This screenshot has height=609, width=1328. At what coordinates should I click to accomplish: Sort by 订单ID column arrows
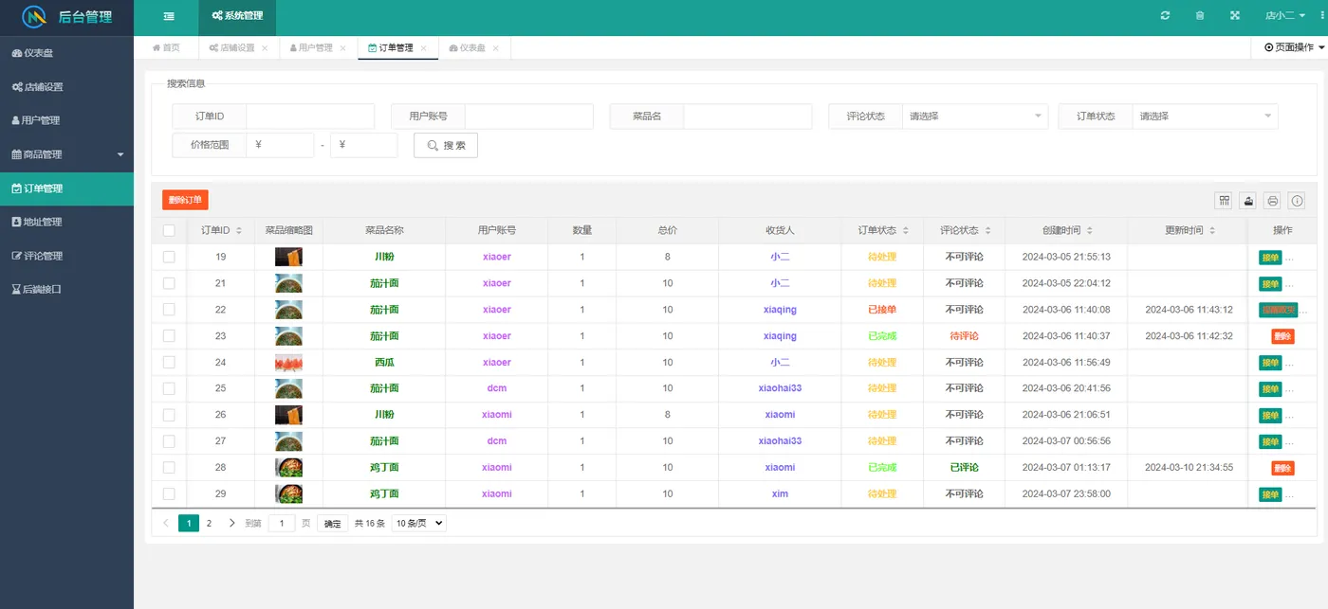click(239, 231)
